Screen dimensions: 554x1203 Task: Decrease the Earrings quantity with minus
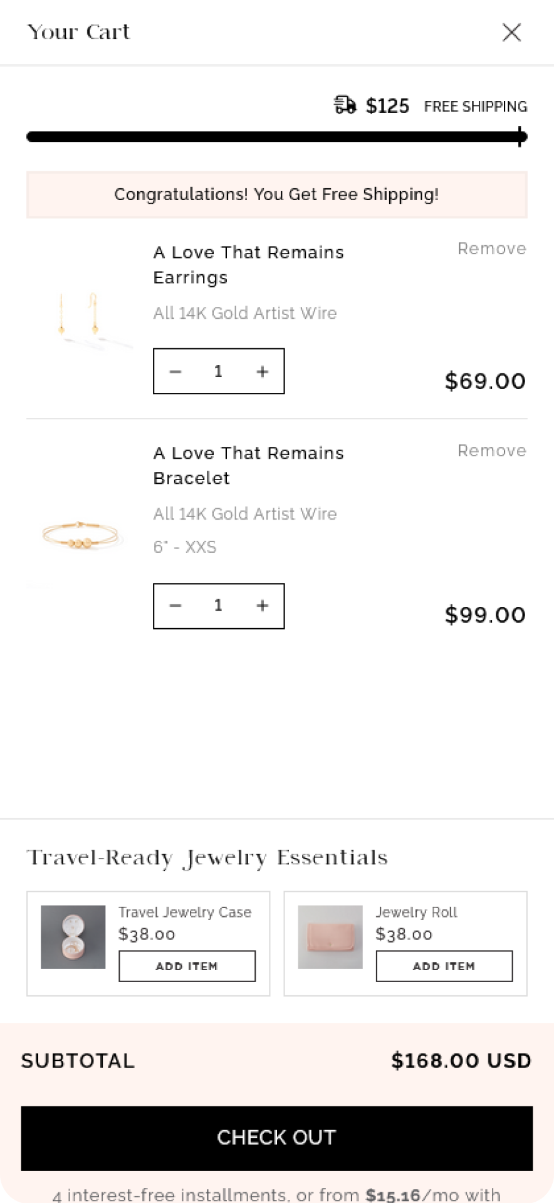click(175, 372)
